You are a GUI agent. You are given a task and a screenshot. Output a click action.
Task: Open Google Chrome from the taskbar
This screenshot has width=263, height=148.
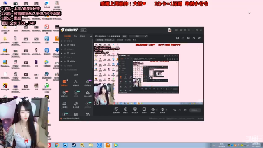[x=57, y=145]
